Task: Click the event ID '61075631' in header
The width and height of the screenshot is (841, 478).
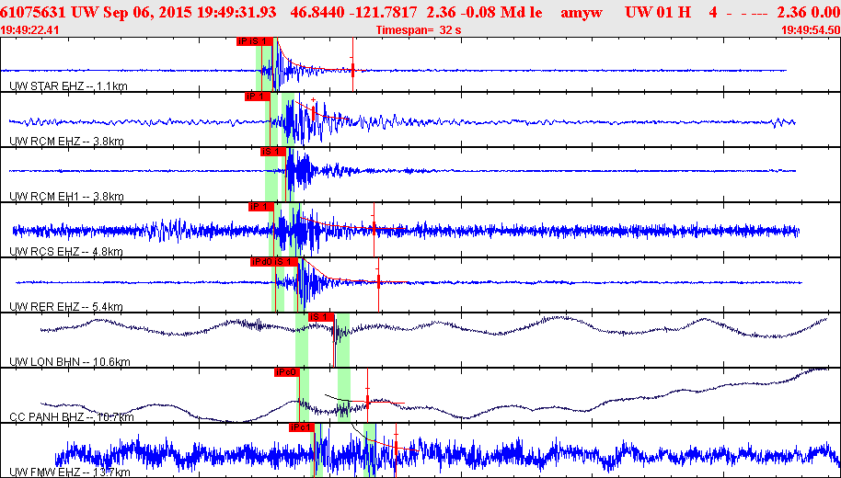Action: (34, 12)
